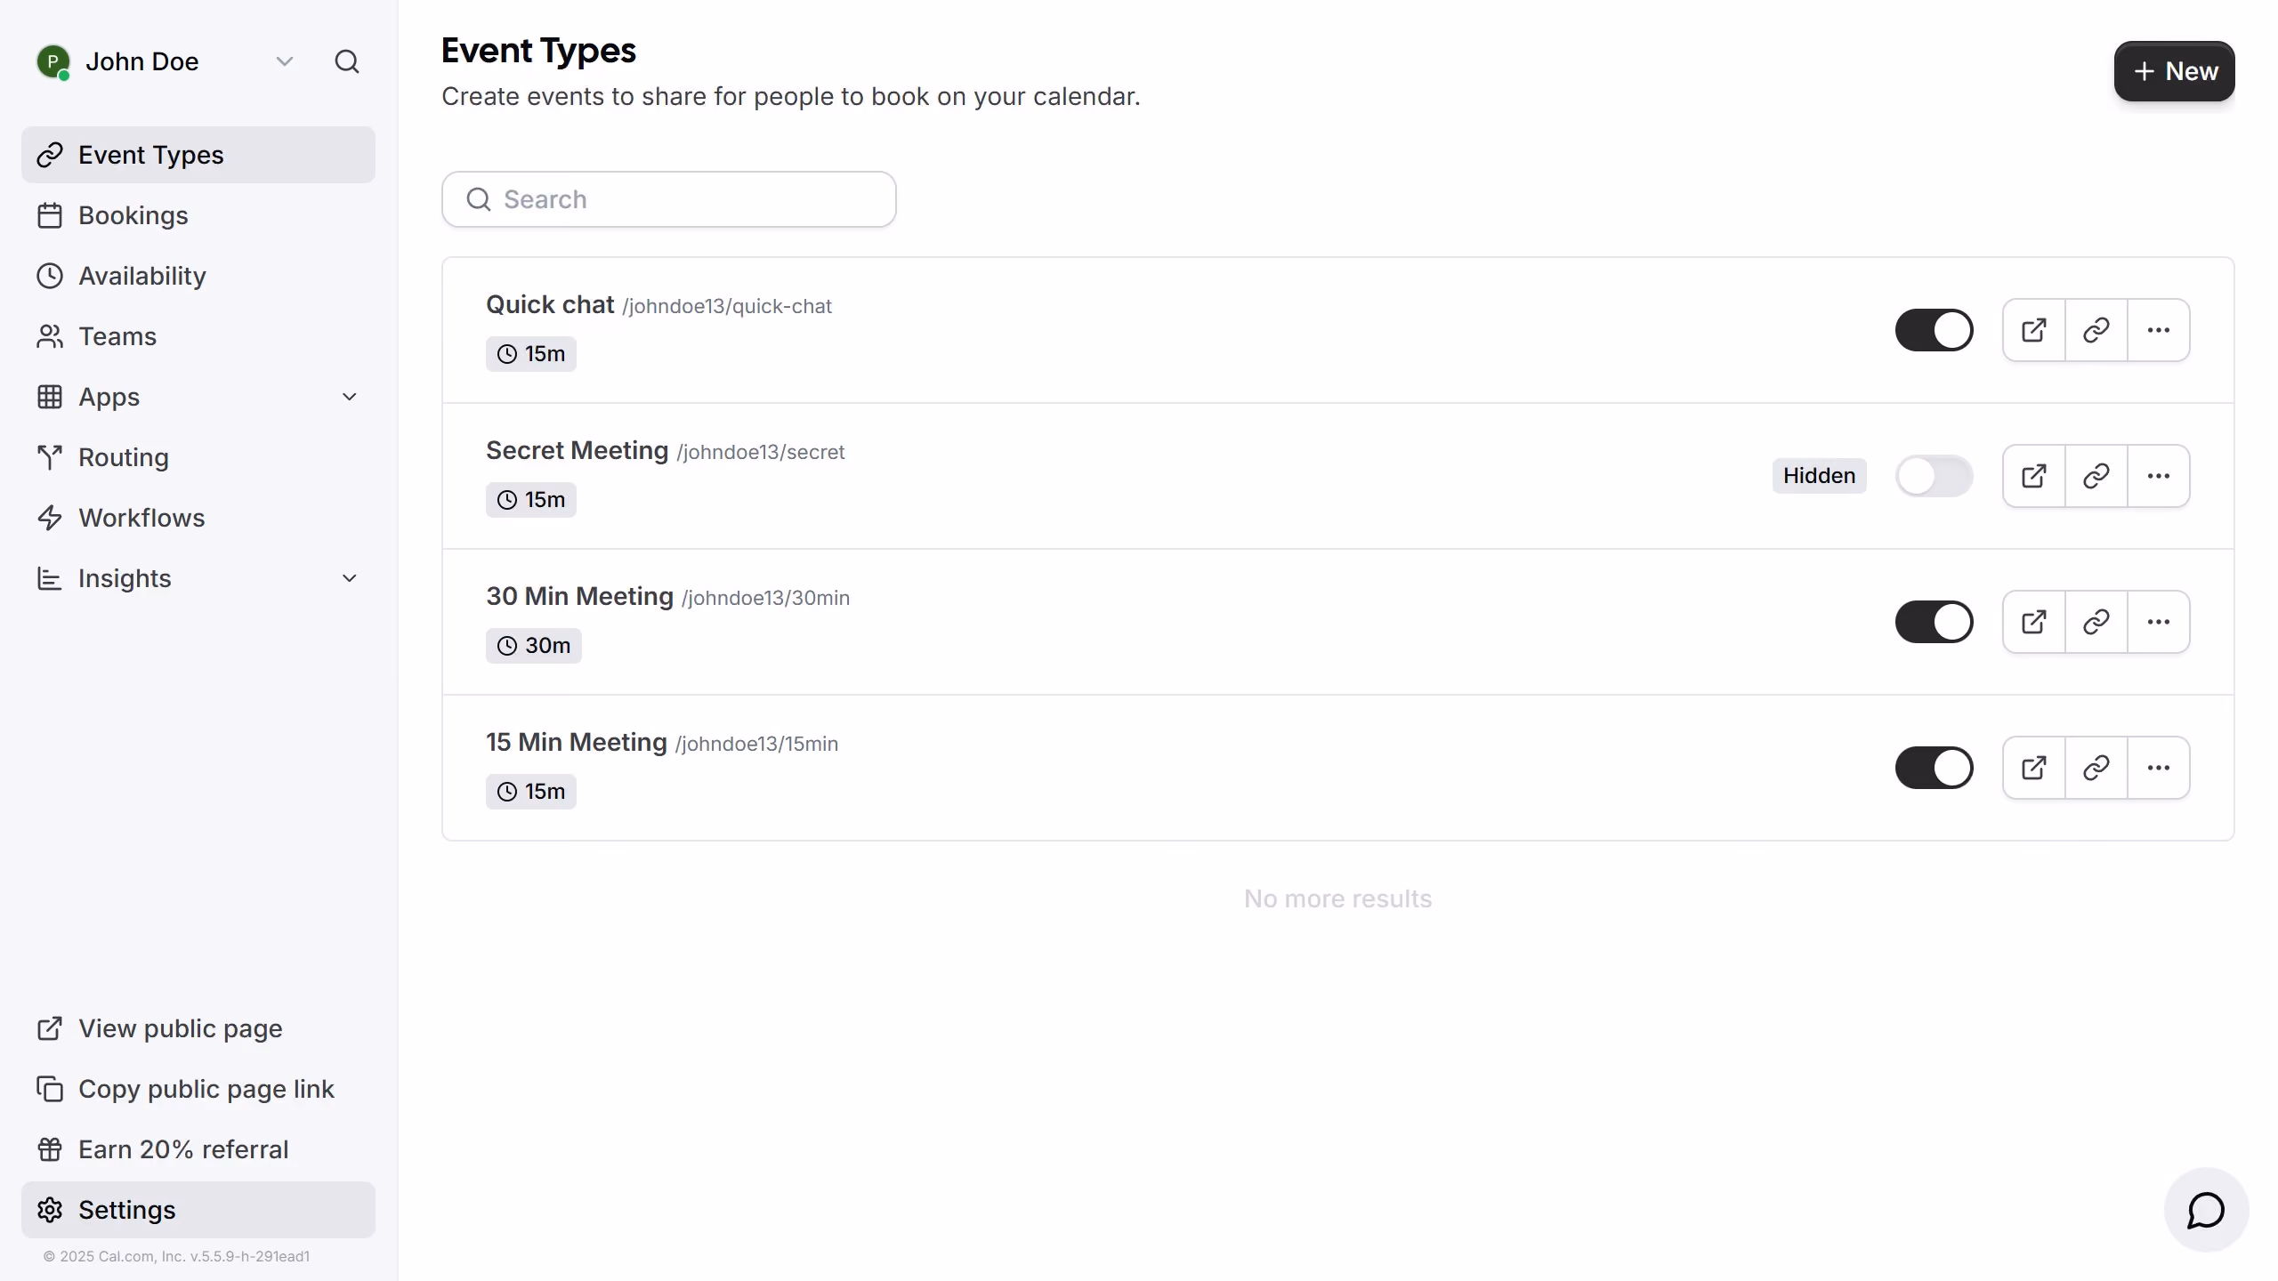
Task: Click the 30m duration badge
Action: point(534,646)
